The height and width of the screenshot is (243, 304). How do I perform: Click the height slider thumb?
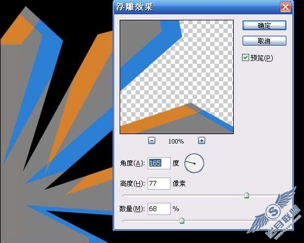(246, 195)
